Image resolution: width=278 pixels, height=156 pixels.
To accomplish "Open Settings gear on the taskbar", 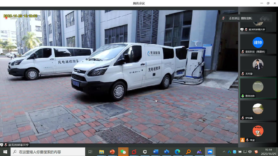I will coord(145,152).
